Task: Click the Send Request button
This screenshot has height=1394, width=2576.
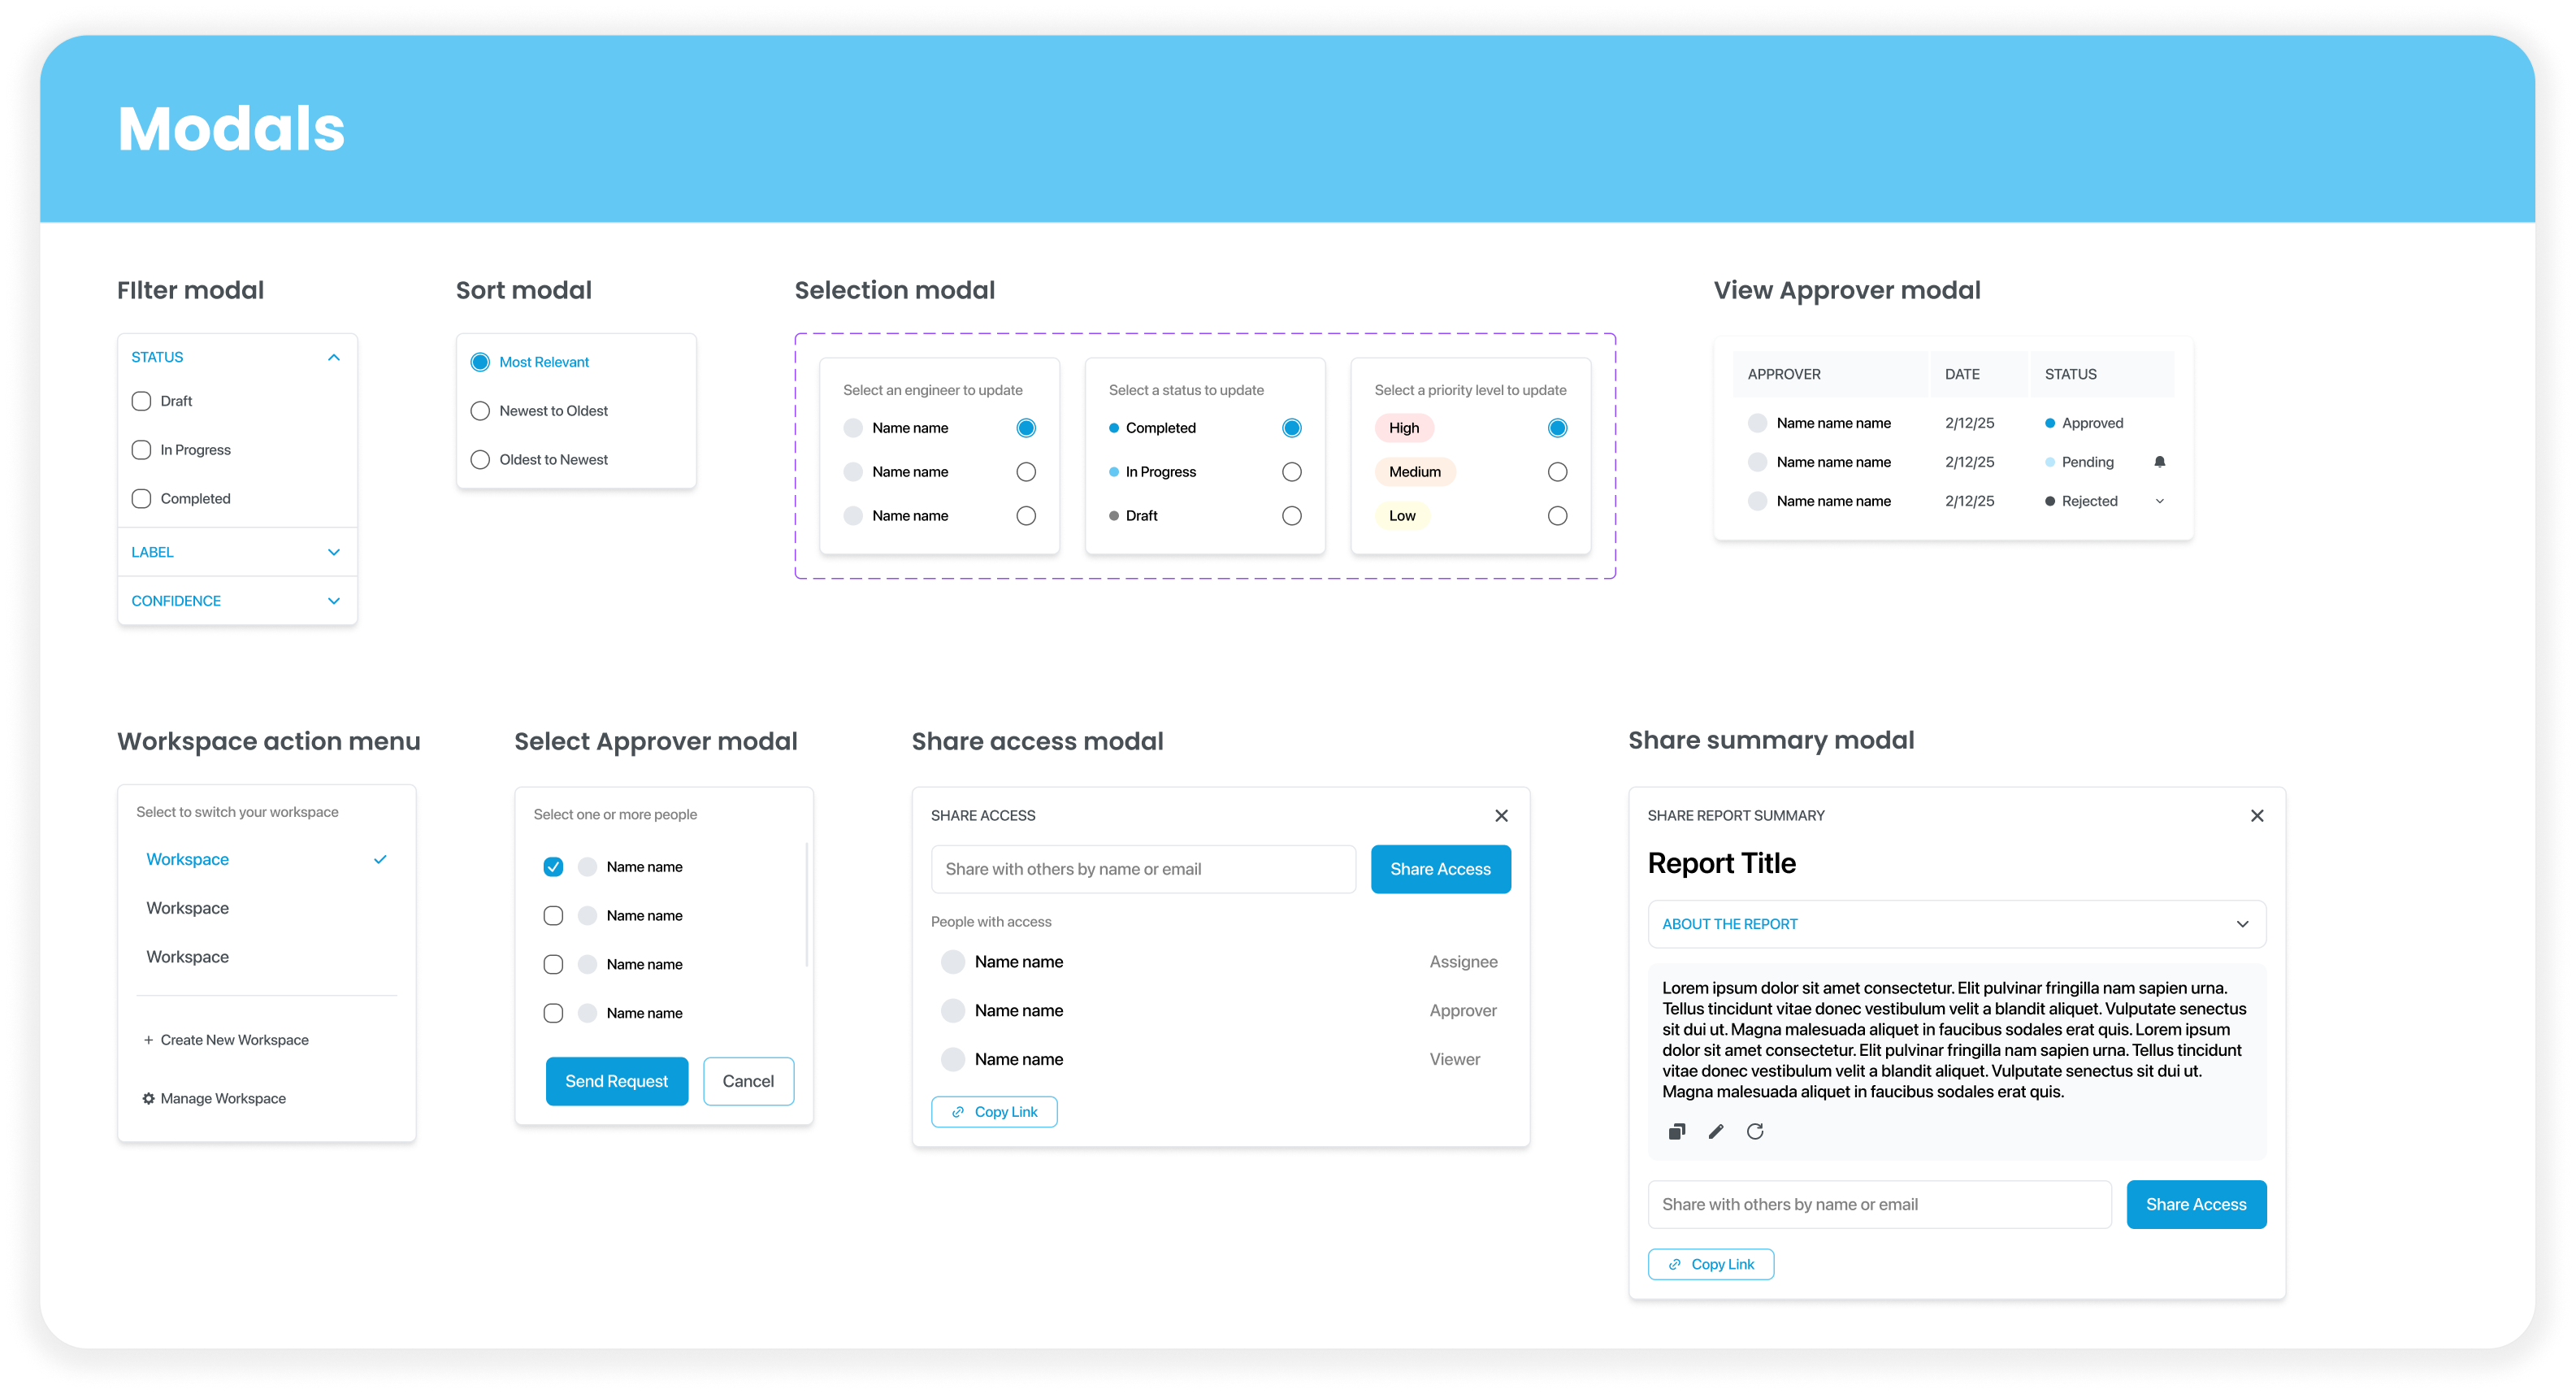Action: pyautogui.click(x=616, y=1081)
